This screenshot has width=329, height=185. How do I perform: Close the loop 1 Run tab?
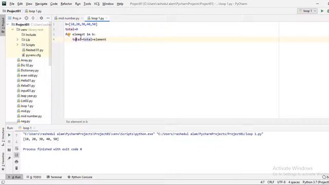(34, 128)
